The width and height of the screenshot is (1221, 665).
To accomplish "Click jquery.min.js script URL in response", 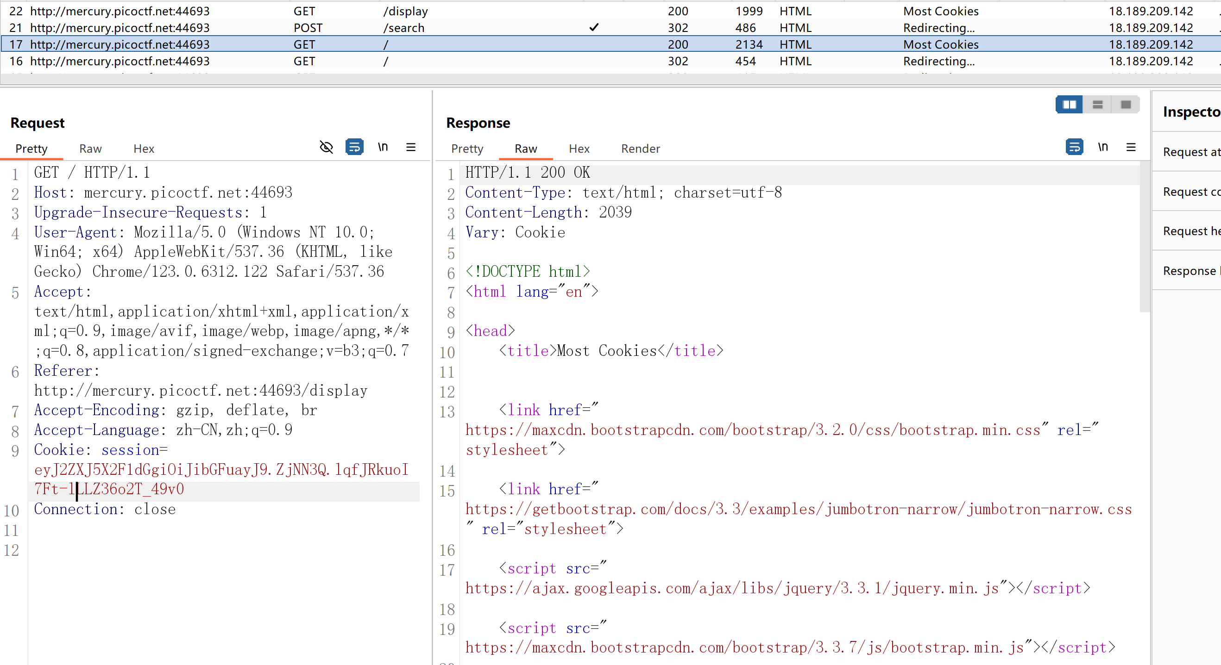I will coord(732,588).
